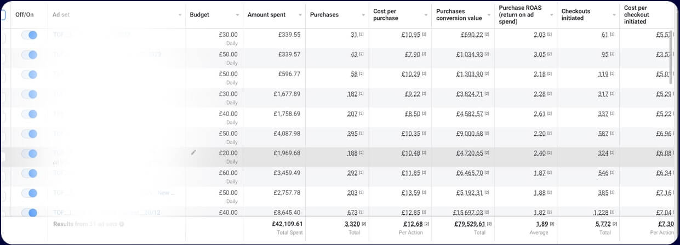Click the [2] badge next to £690.22 conversion value
This screenshot has width=680, height=245.
point(487,35)
